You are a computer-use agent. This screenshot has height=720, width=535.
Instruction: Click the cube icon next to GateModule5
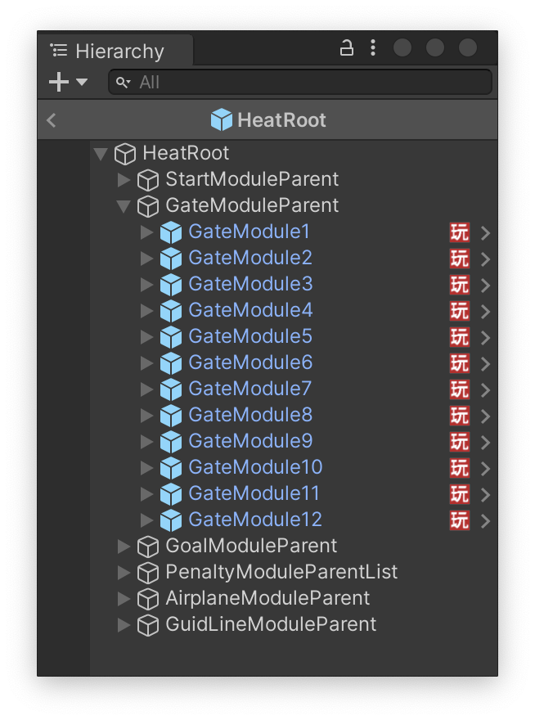pyautogui.click(x=172, y=336)
